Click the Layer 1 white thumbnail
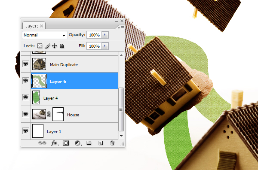 (38, 131)
